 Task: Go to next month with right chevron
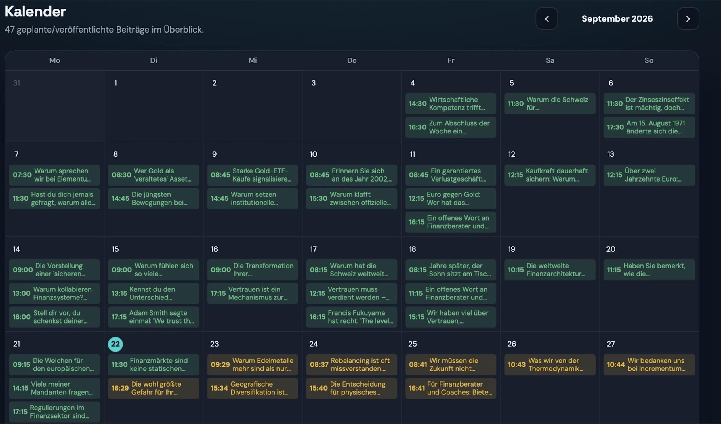coord(688,19)
